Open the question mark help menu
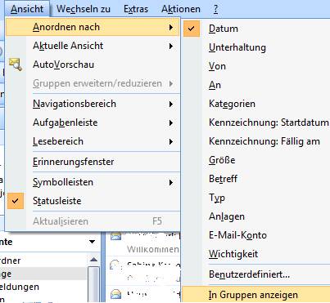This screenshot has height=303, width=330. click(x=215, y=9)
